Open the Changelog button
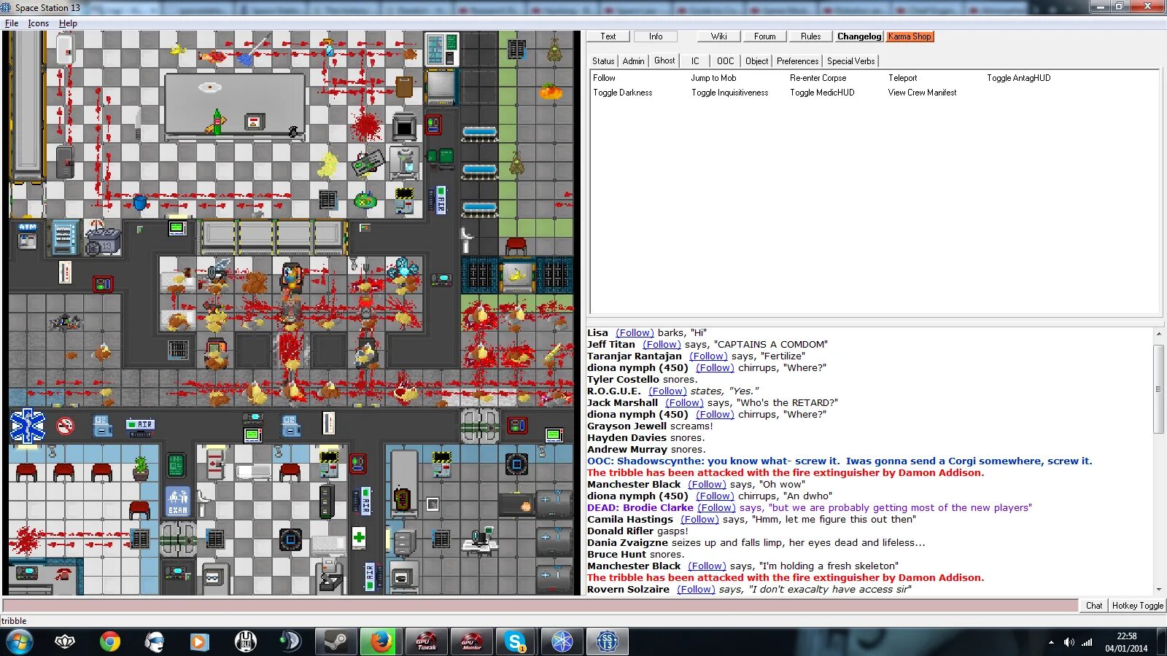The image size is (1167, 656). [859, 36]
